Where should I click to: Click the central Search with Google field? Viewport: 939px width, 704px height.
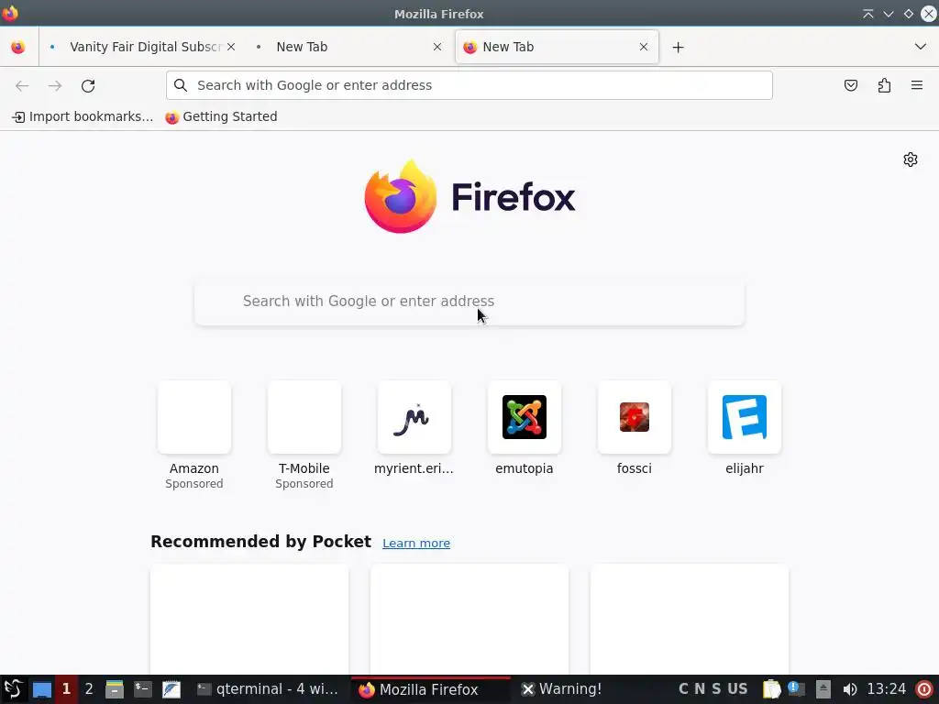[469, 301]
